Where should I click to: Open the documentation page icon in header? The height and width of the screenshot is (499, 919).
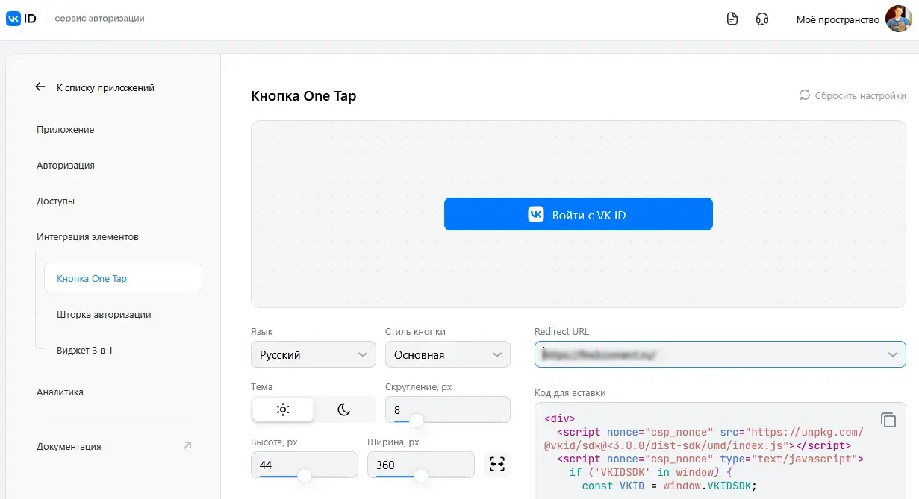[732, 19]
